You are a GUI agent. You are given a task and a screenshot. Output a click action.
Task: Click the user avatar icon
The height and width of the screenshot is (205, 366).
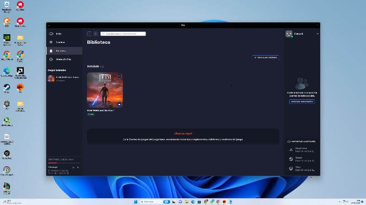pos(289,34)
